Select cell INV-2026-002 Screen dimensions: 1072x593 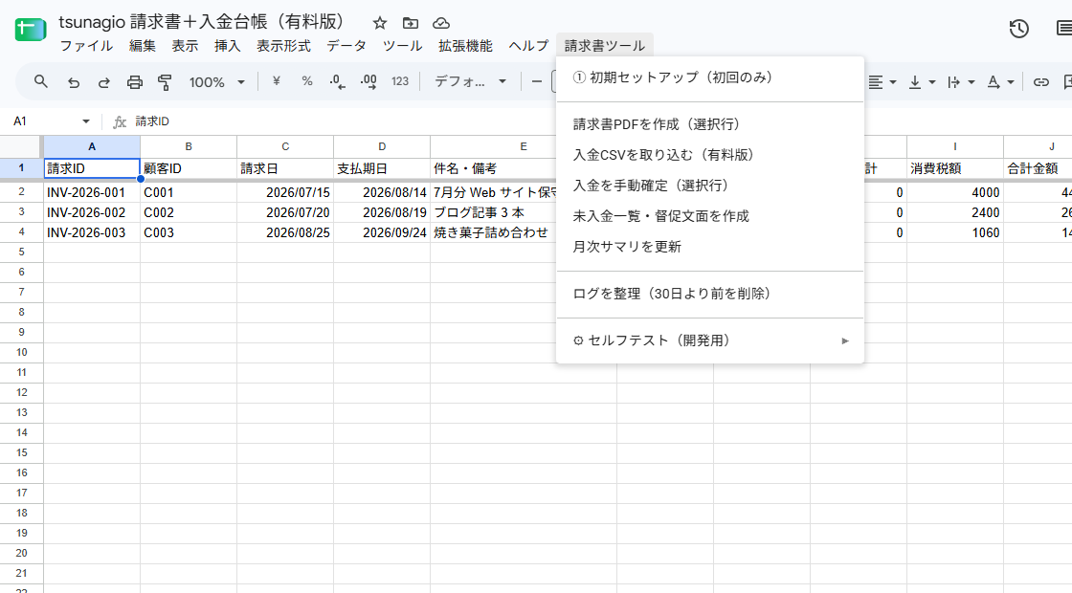pos(92,212)
